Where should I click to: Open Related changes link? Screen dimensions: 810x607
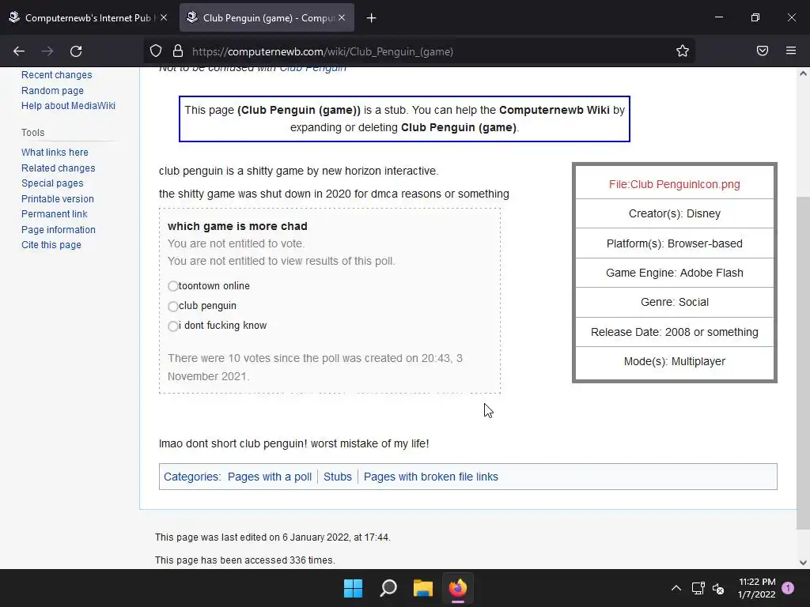coord(58,168)
